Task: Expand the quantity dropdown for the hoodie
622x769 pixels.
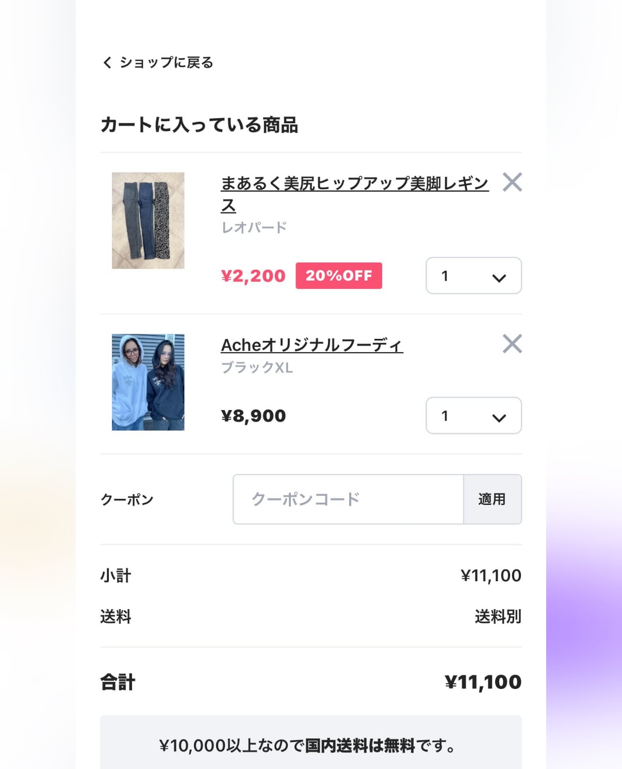Action: (473, 416)
